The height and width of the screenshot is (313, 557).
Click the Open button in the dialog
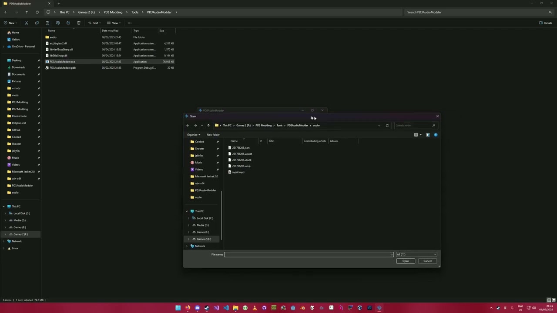pyautogui.click(x=406, y=261)
